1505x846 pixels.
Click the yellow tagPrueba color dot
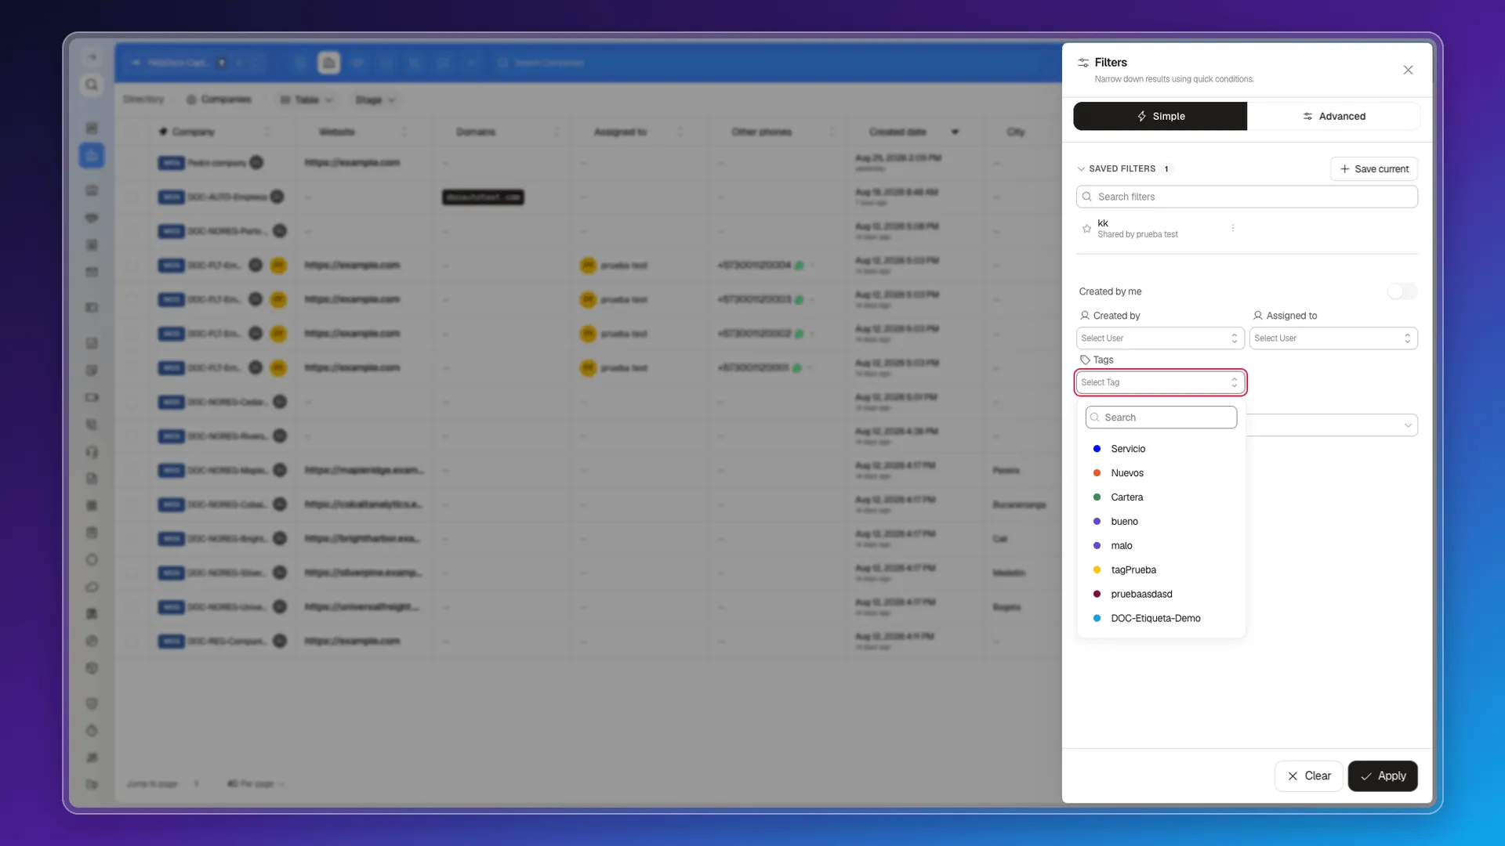click(x=1097, y=570)
